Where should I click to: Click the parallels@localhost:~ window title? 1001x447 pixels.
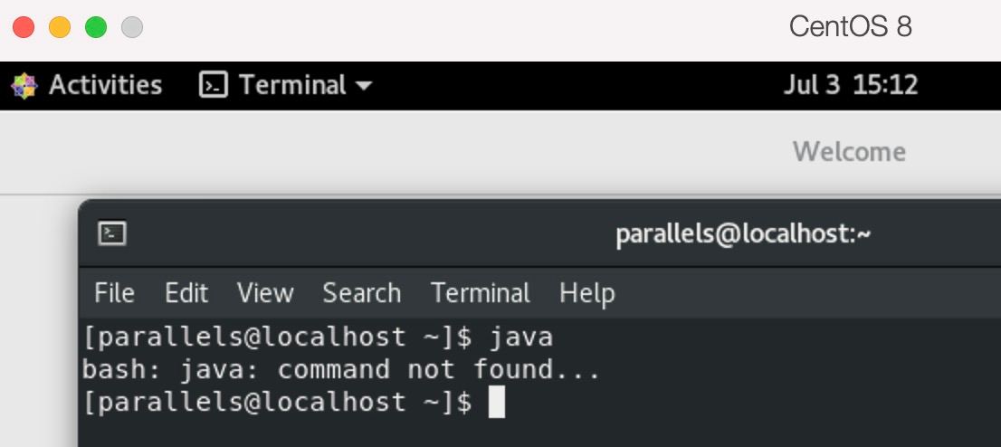743,235
